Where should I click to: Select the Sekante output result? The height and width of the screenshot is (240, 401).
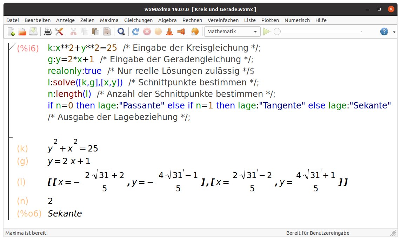point(65,213)
